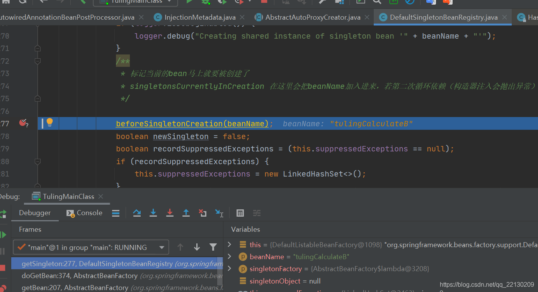Expand the beanName variable node
Image resolution: width=538 pixels, height=292 pixels.
(230, 257)
